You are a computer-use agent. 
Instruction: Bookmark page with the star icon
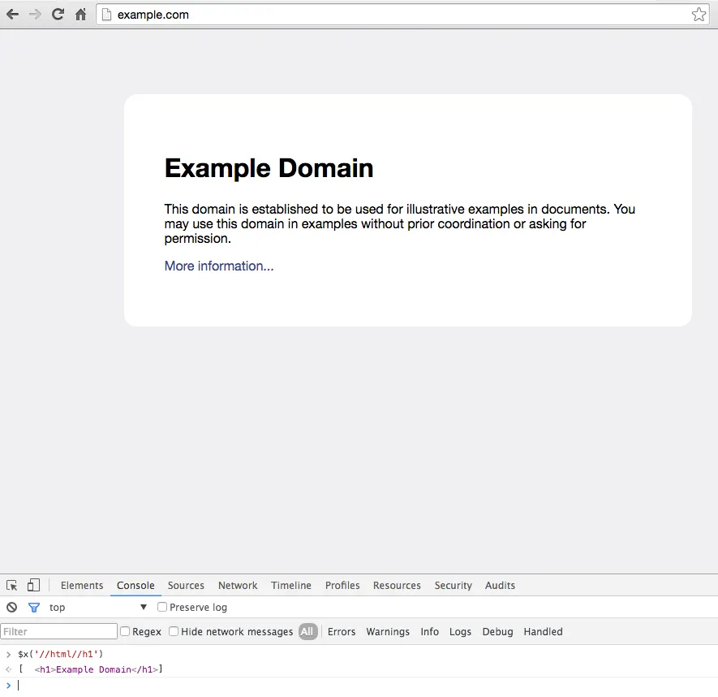pos(699,15)
